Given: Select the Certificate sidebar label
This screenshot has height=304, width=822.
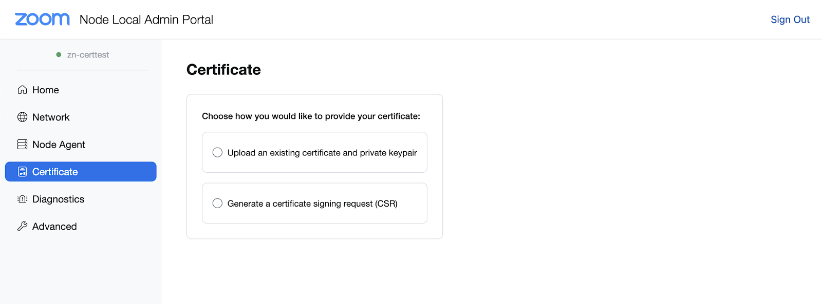Looking at the screenshot, I should (55, 172).
